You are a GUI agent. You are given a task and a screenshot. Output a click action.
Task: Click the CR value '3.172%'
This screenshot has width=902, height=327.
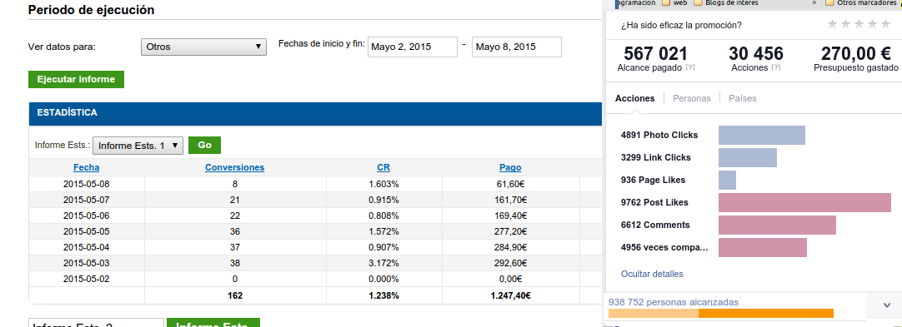tap(383, 263)
